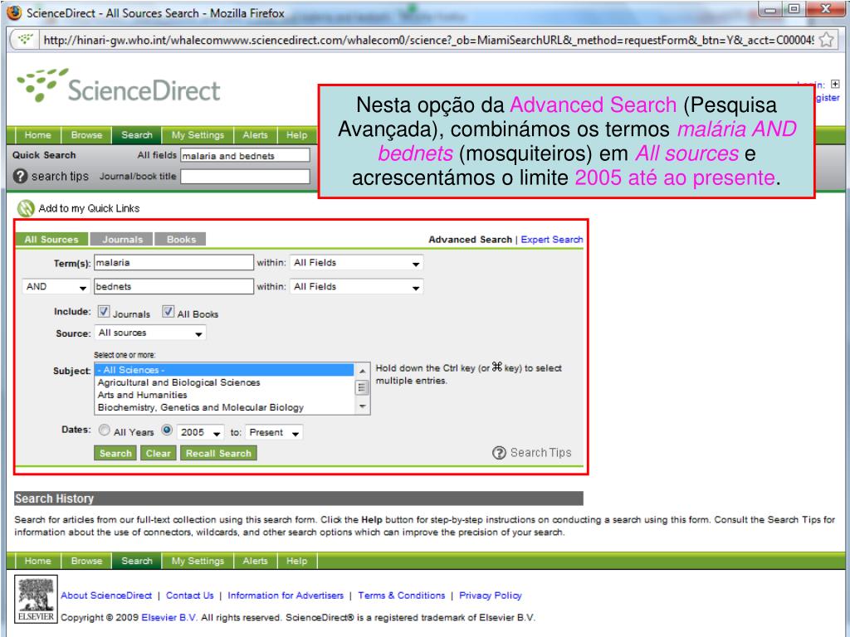The width and height of the screenshot is (850, 637).
Task: Open the Expert Search link
Action: (x=552, y=240)
